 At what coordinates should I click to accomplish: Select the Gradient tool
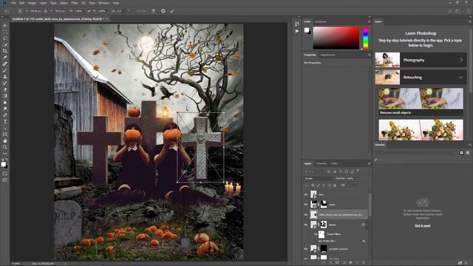5,96
